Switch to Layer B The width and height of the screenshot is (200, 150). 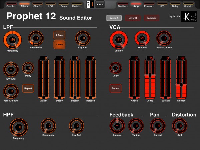[133, 18]
